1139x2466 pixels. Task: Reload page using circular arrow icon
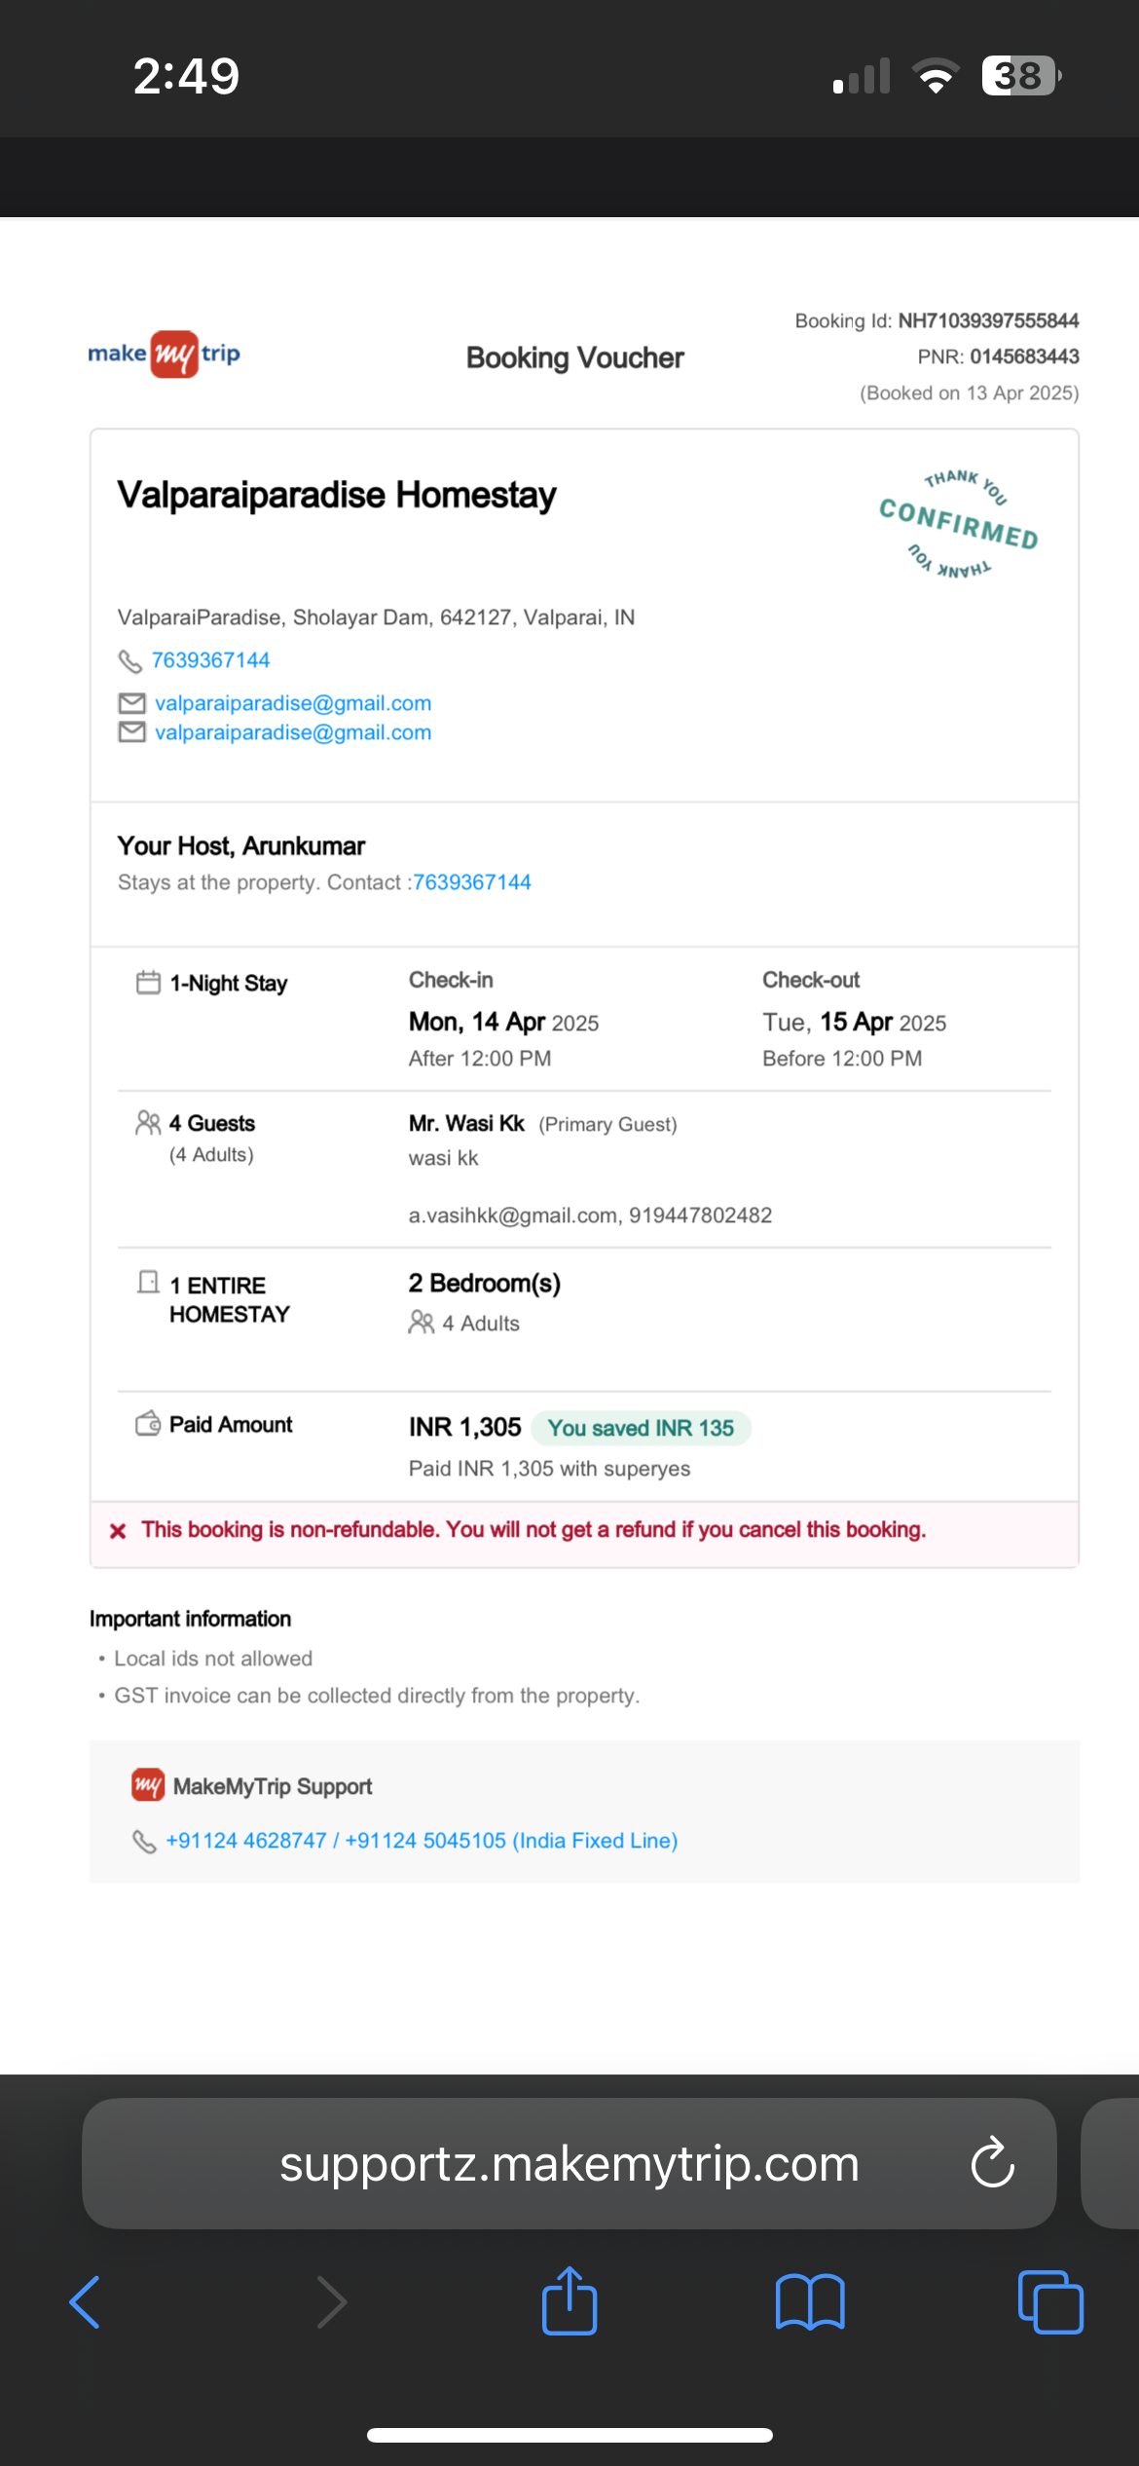pos(993,2163)
